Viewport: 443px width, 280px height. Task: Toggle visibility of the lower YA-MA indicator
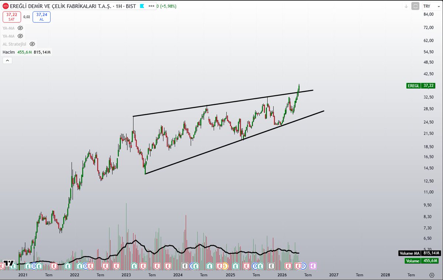[x=20, y=36]
